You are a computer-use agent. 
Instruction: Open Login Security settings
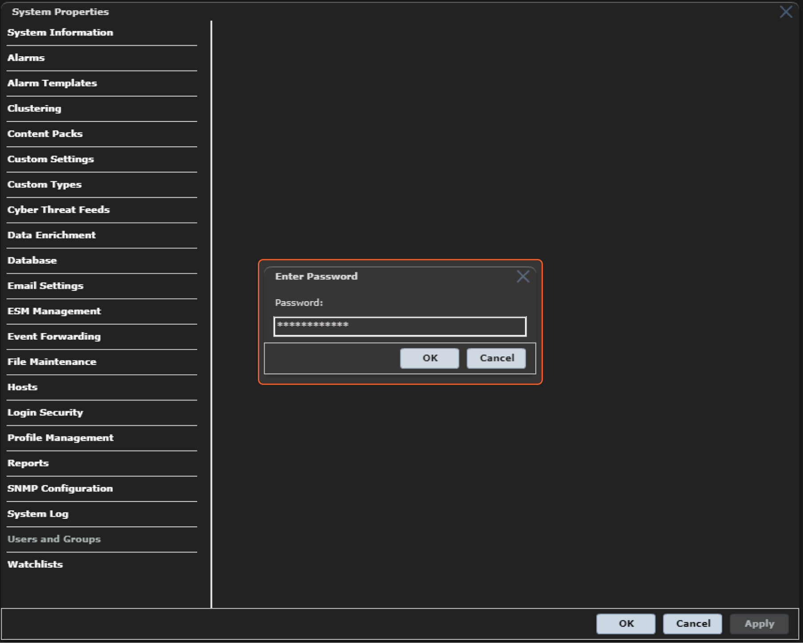tap(45, 412)
